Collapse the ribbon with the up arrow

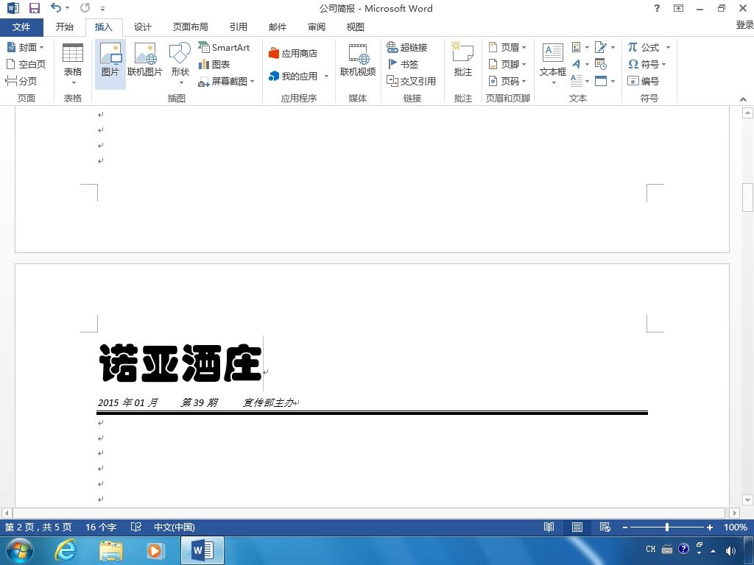(743, 99)
